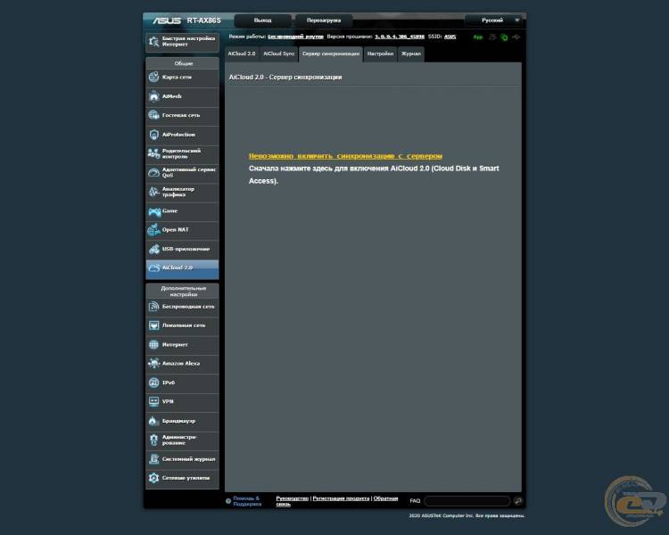The image size is (669, 535).
Task: Click the Общие section header
Action: pos(184,63)
